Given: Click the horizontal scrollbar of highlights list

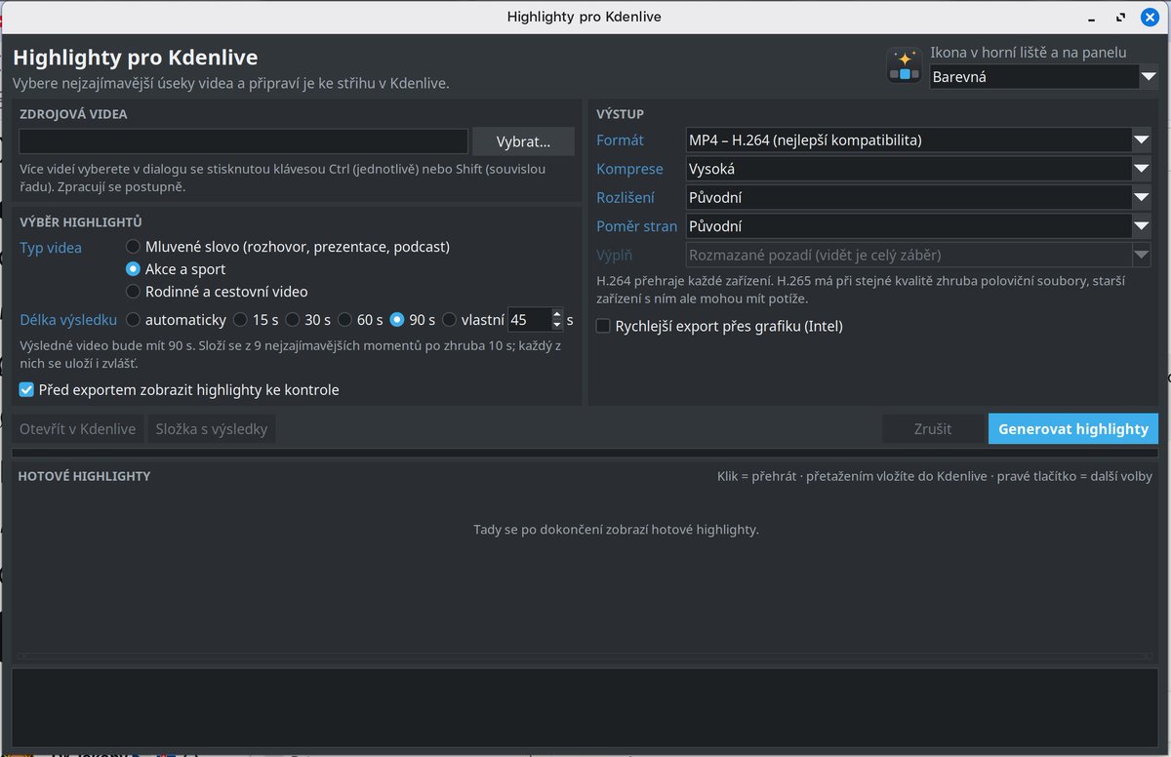Looking at the screenshot, I should pyautogui.click(x=585, y=657).
